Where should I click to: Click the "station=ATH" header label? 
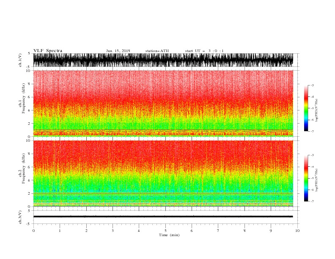(157, 51)
